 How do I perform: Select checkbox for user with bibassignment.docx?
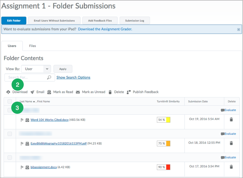point(10,158)
